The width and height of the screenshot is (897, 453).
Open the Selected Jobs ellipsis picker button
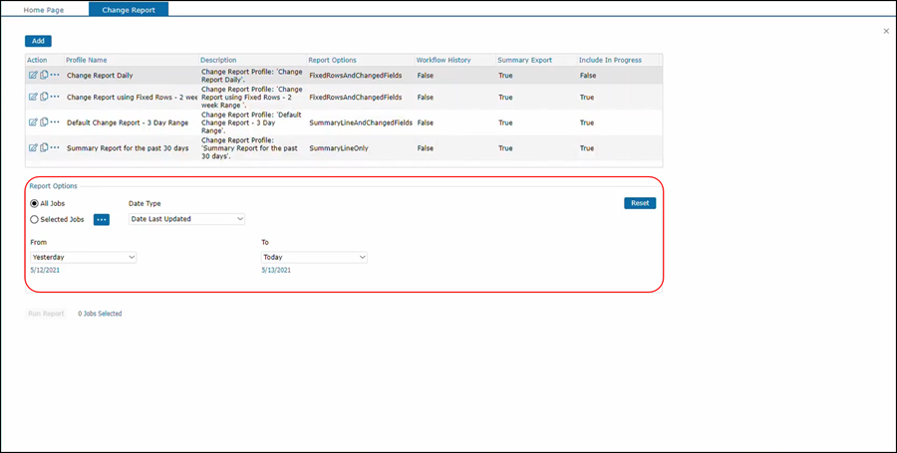click(x=101, y=219)
